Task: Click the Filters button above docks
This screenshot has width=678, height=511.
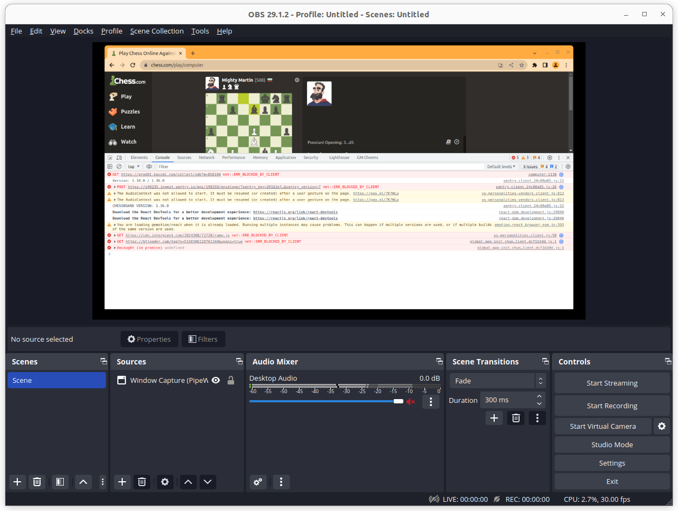Action: click(203, 339)
